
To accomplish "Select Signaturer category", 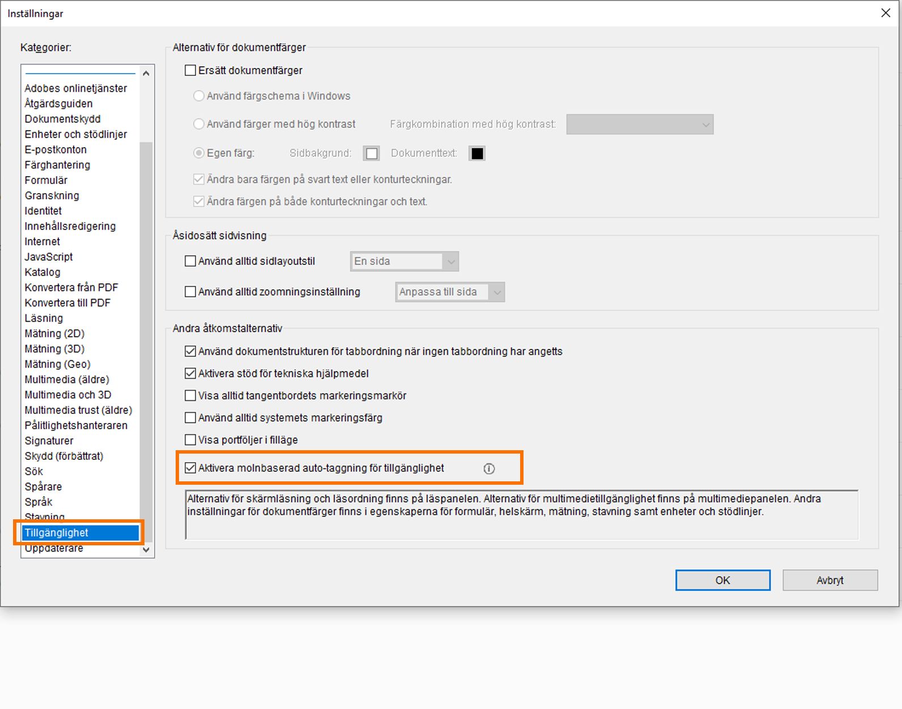I will click(x=49, y=441).
